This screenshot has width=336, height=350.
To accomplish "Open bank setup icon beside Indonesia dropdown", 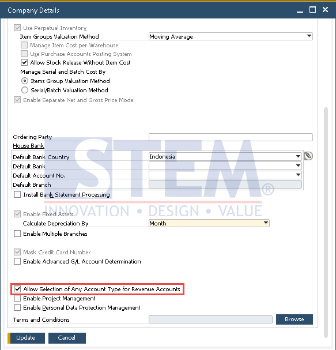I will point(308,156).
